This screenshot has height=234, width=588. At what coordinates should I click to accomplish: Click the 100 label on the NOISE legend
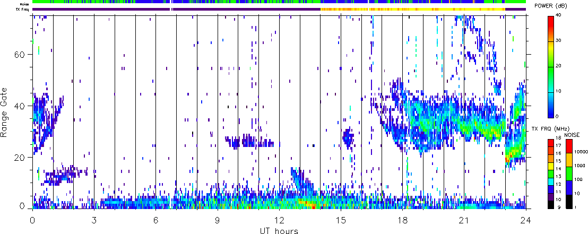click(x=578, y=179)
